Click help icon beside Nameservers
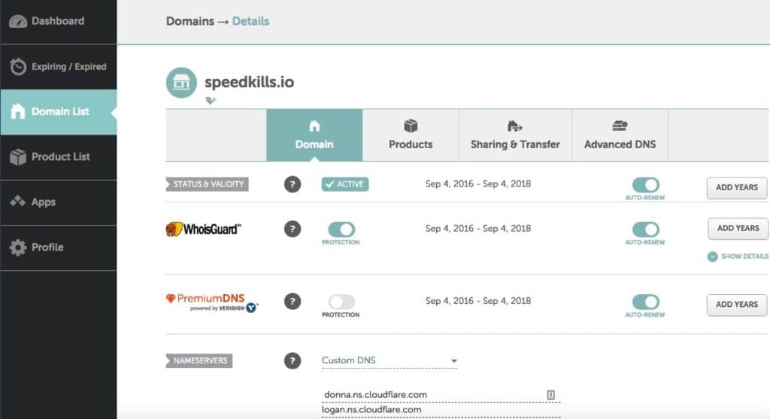This screenshot has height=419, width=770. tap(293, 361)
